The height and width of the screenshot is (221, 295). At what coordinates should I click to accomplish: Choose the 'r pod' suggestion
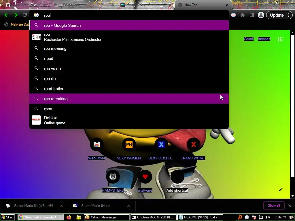coord(129,58)
